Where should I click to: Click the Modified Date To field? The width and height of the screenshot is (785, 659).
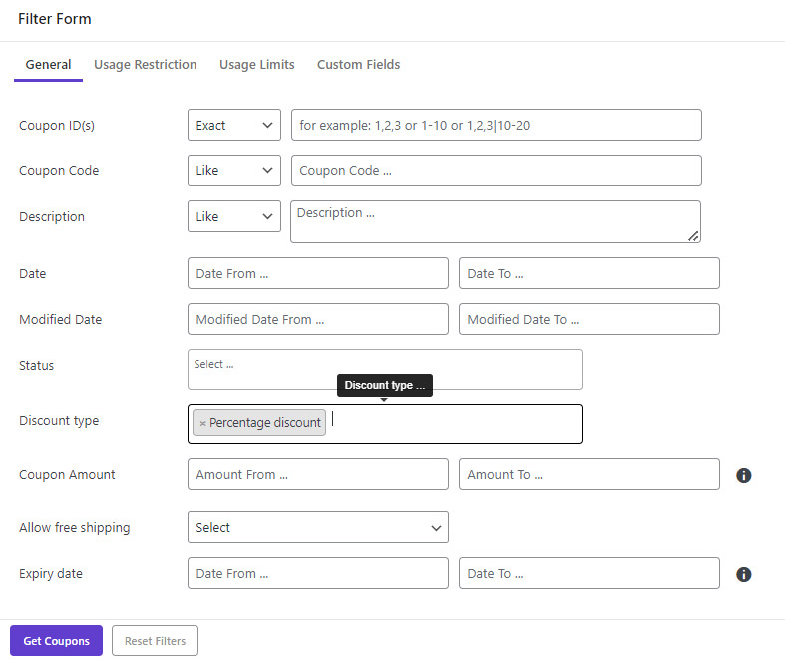(589, 319)
